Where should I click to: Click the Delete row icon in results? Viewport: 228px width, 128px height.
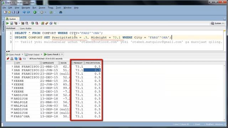20,59
